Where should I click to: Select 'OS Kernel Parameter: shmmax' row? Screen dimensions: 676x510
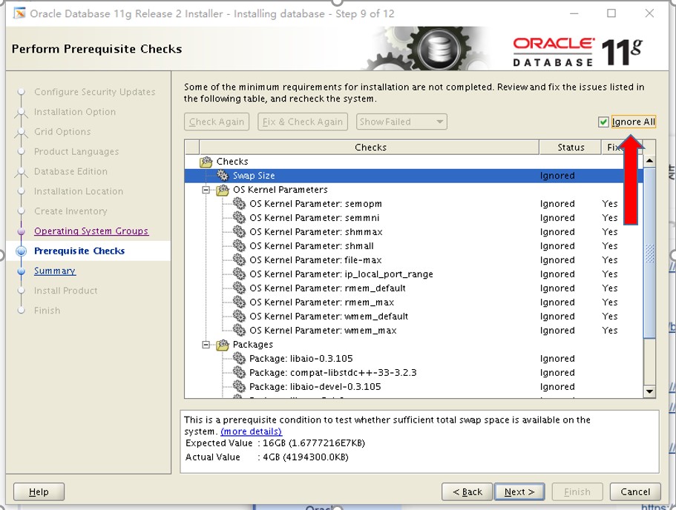click(413, 232)
